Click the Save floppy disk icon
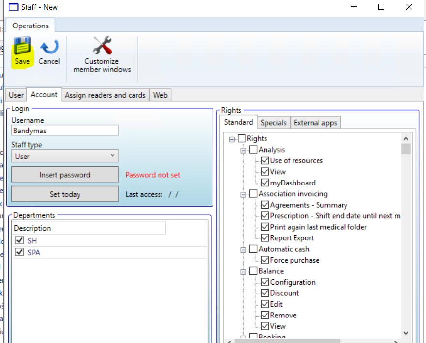426x343 pixels. [x=22, y=46]
